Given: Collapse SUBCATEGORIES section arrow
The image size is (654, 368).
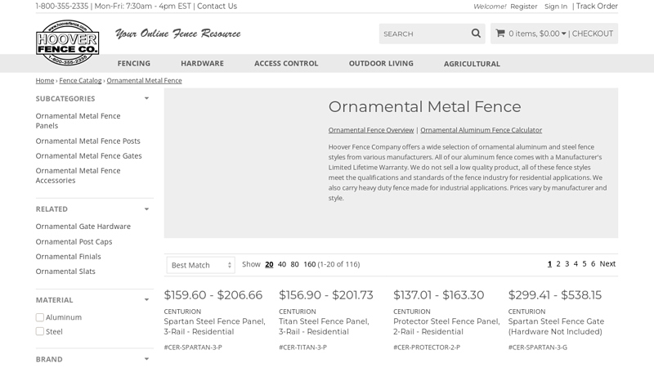Looking at the screenshot, I should point(146,98).
